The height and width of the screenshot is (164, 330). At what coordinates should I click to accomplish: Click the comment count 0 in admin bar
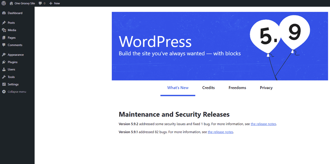[x=44, y=3]
